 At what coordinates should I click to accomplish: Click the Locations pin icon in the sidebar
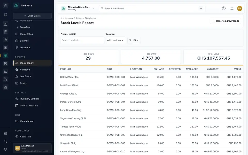point(17,47)
